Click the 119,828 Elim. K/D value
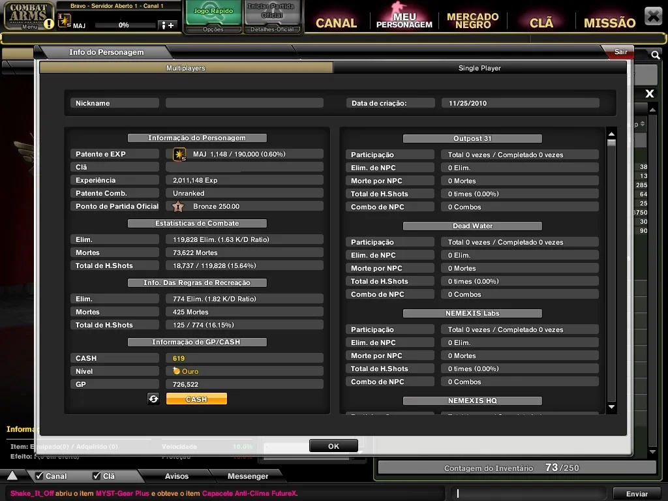 pyautogui.click(x=220, y=239)
